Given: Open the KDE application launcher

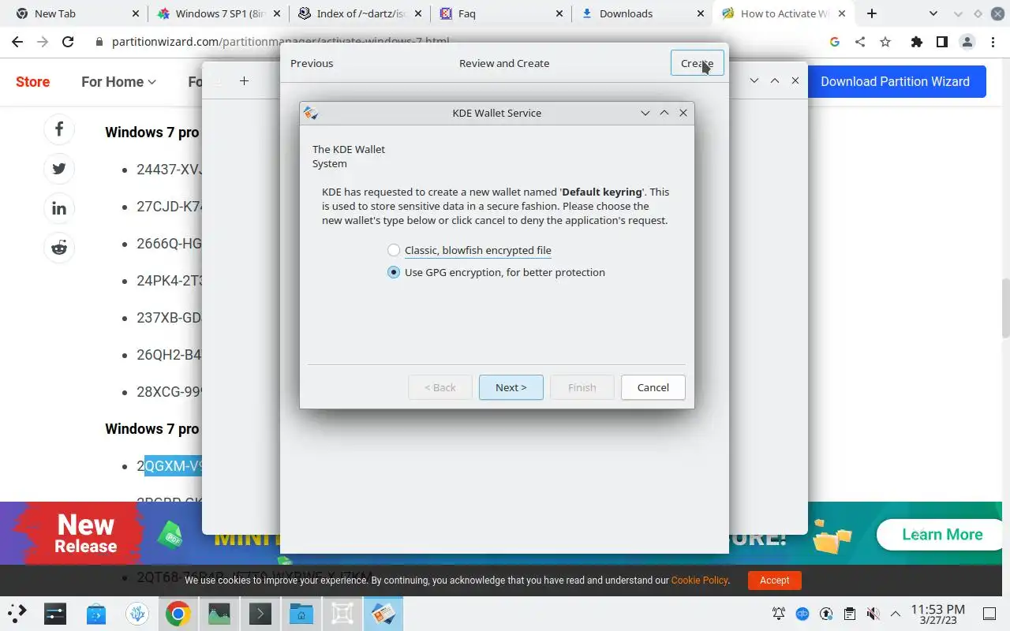Looking at the screenshot, I should coord(17,613).
